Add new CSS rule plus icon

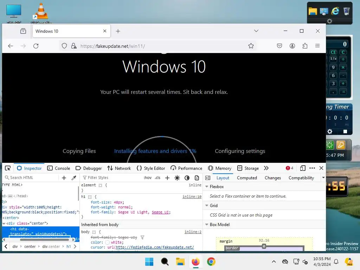tap(167, 178)
